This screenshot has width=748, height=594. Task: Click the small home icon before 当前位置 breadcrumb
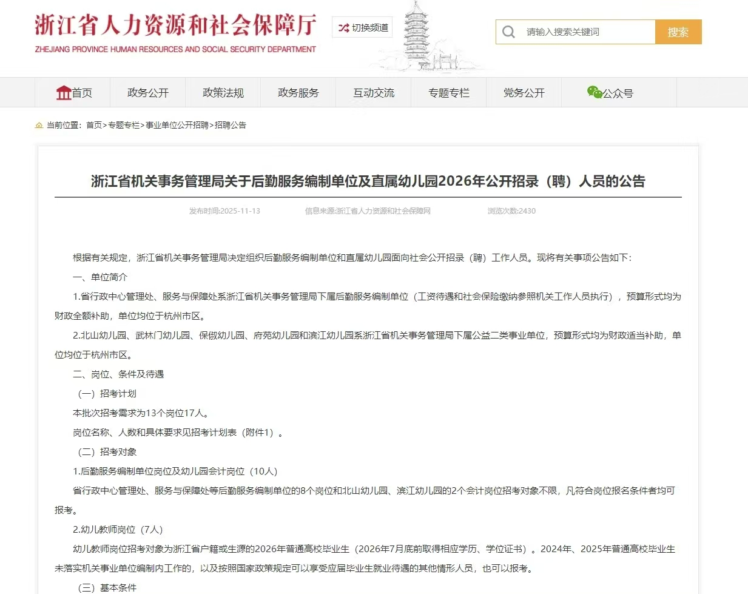pyautogui.click(x=39, y=124)
